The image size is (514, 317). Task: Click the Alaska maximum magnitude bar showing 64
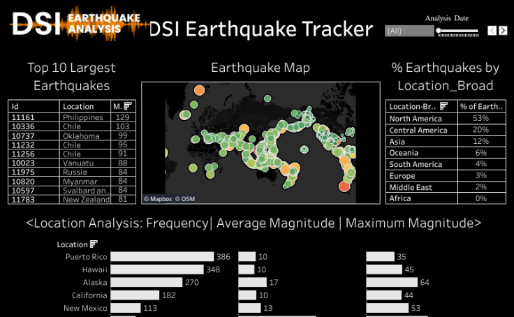click(392, 282)
